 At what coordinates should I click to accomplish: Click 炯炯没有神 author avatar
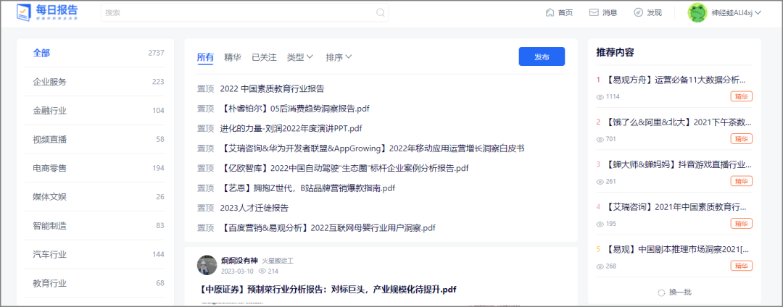207,265
